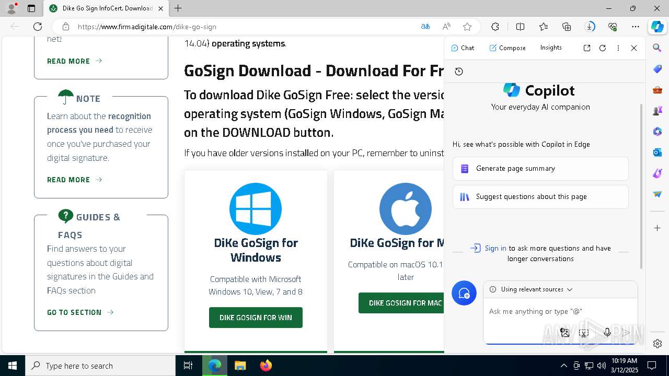This screenshot has width=669, height=376.
Task: Switch to Copilot Compose tab
Action: pos(507,48)
